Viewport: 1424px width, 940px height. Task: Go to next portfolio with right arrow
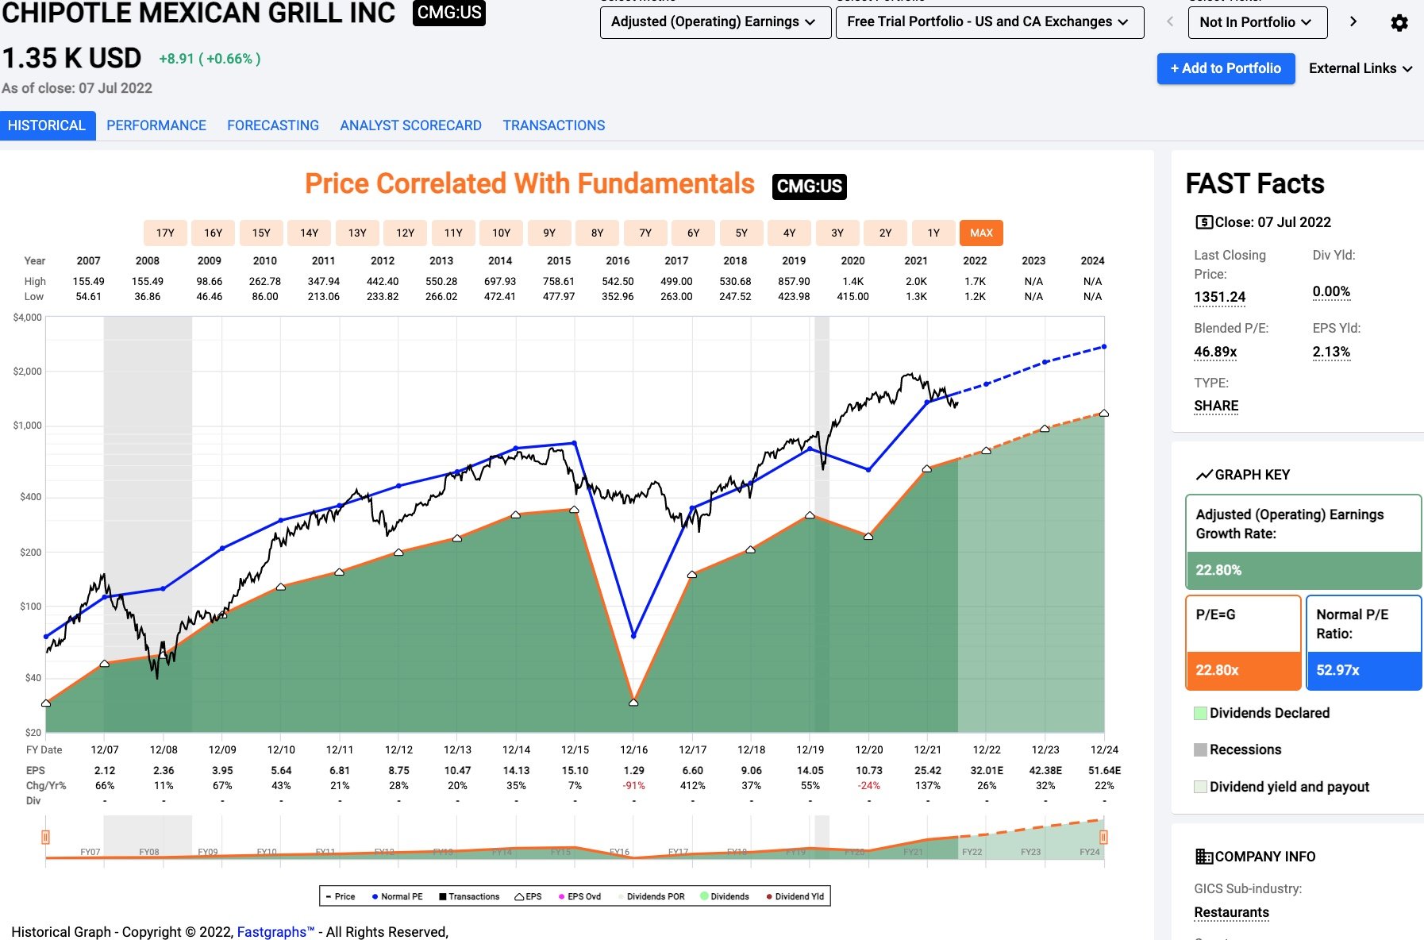[1353, 21]
